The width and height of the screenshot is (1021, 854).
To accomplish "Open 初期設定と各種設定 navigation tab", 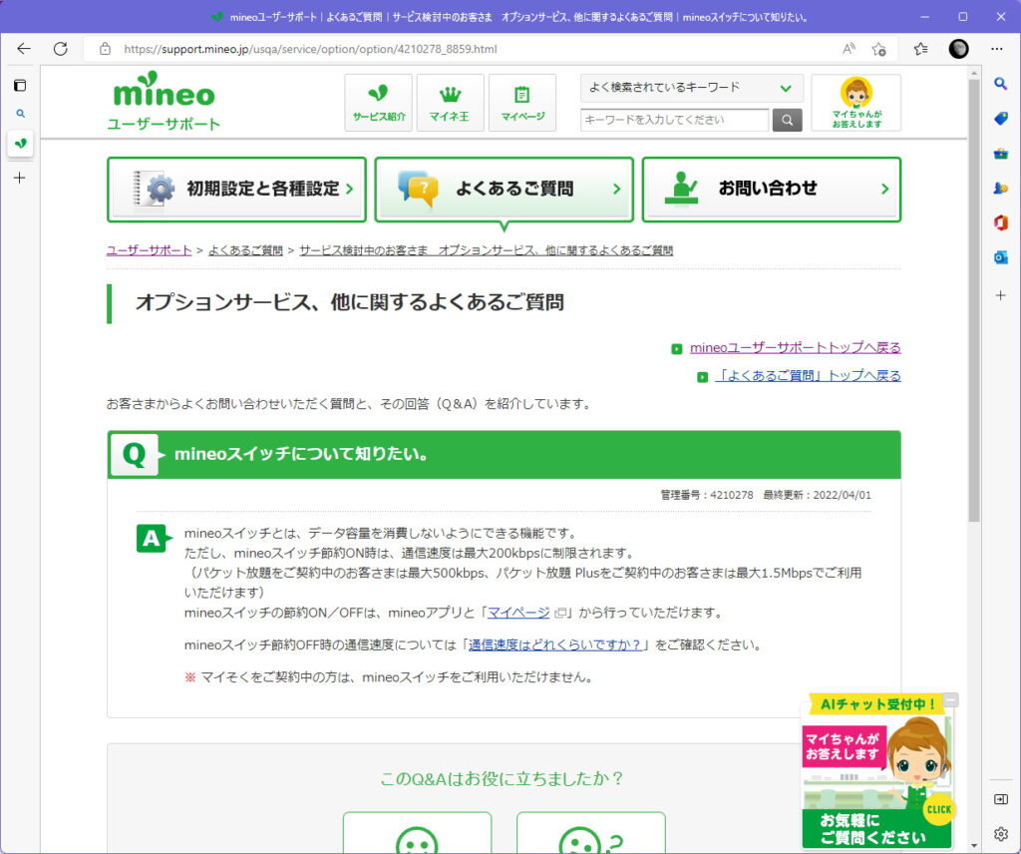I will (x=236, y=190).
